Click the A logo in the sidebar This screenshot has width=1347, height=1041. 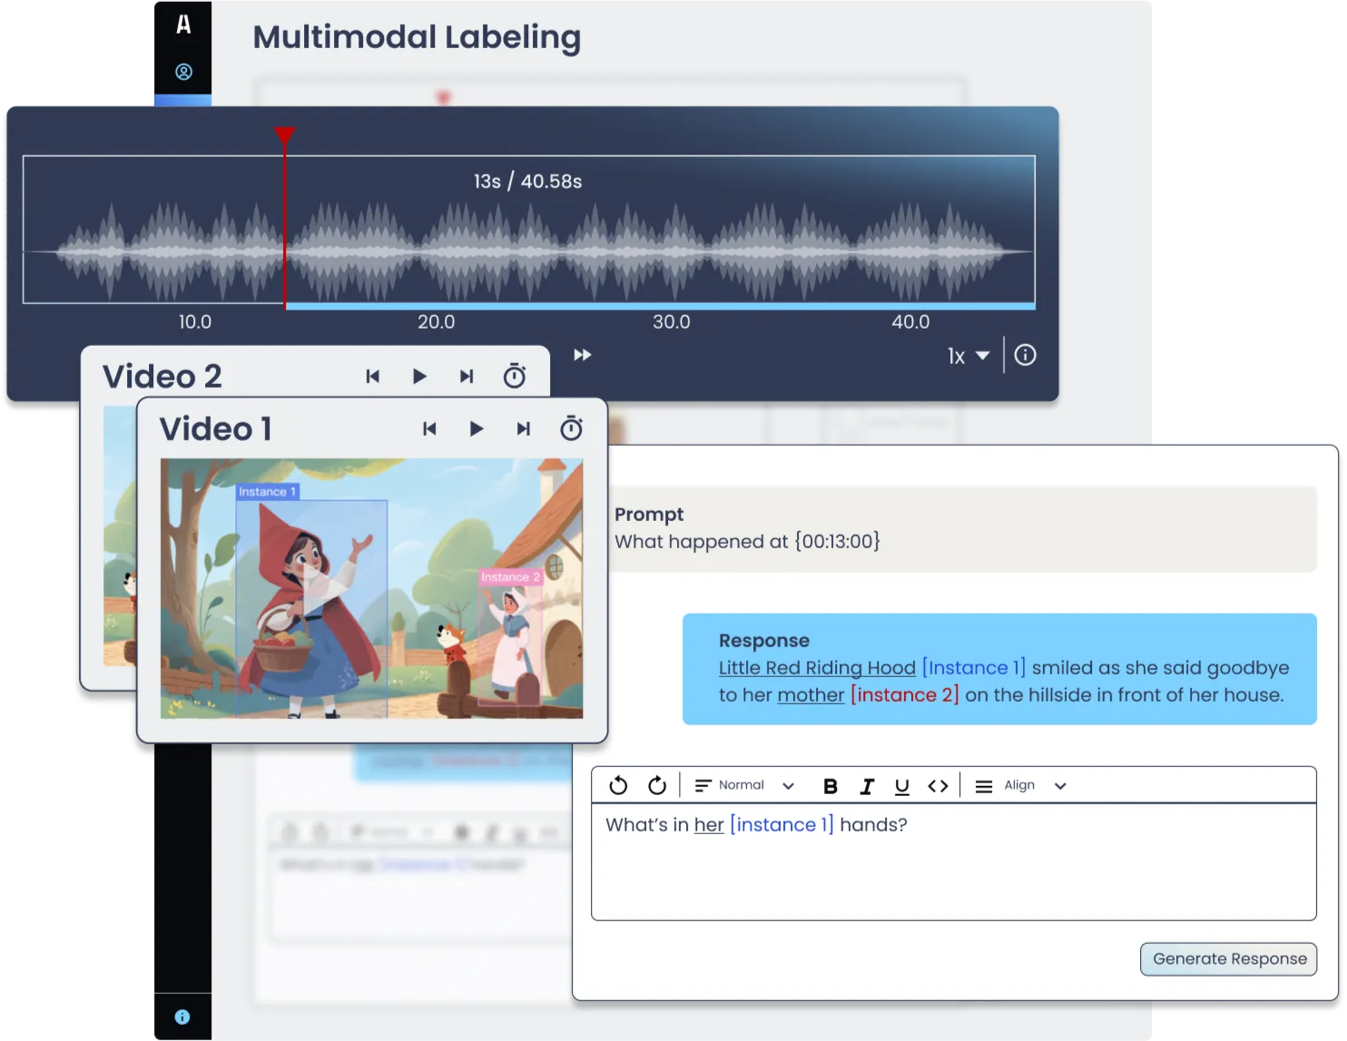click(x=183, y=25)
